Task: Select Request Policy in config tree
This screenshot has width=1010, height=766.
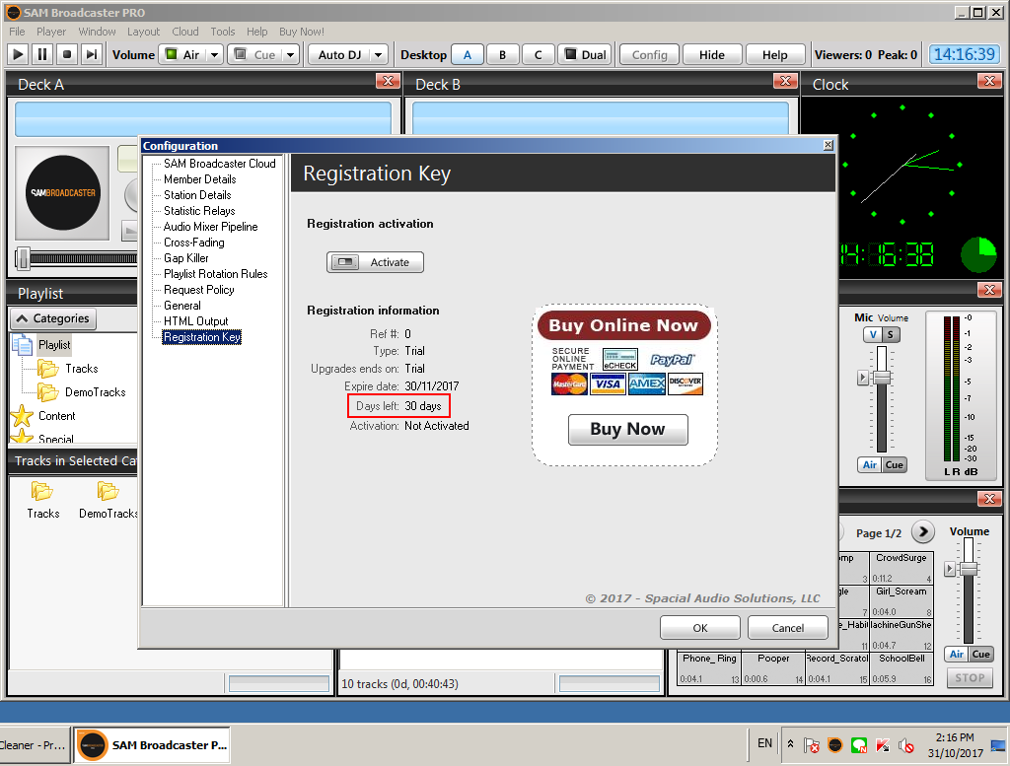Action: (x=198, y=290)
